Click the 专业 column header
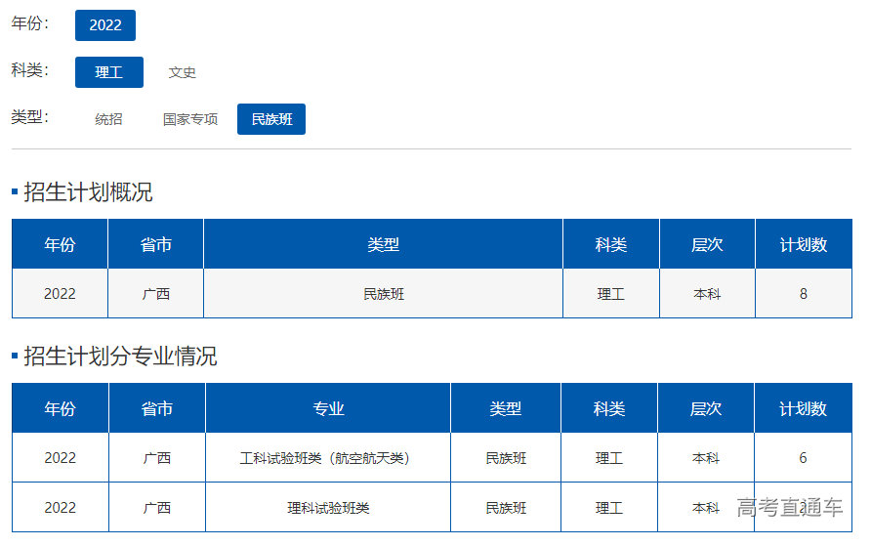The width and height of the screenshot is (871, 546). (x=328, y=408)
